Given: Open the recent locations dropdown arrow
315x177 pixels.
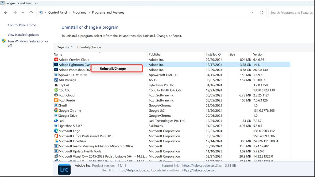Looking at the screenshot, I should coord(23,12).
